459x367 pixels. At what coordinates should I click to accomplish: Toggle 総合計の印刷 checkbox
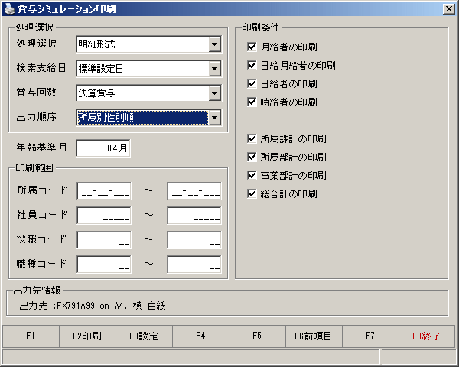coord(252,193)
